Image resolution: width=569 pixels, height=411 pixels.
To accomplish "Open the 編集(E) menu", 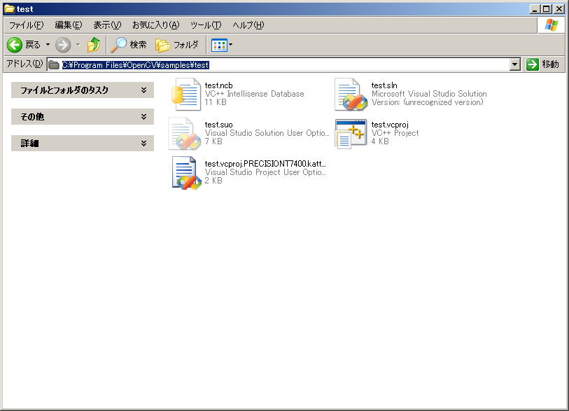I will click(x=68, y=25).
